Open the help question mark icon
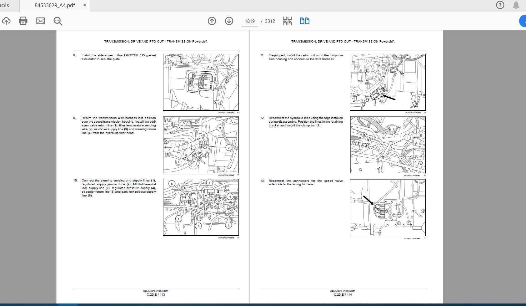Screen dimensions: 526x306 coord(500,5)
